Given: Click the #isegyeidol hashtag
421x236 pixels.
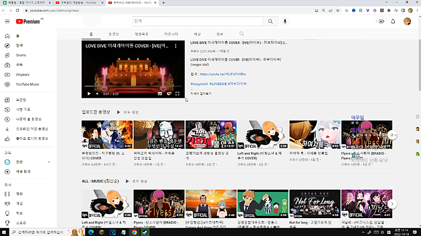Looking at the screenshot, I should 199,84.
